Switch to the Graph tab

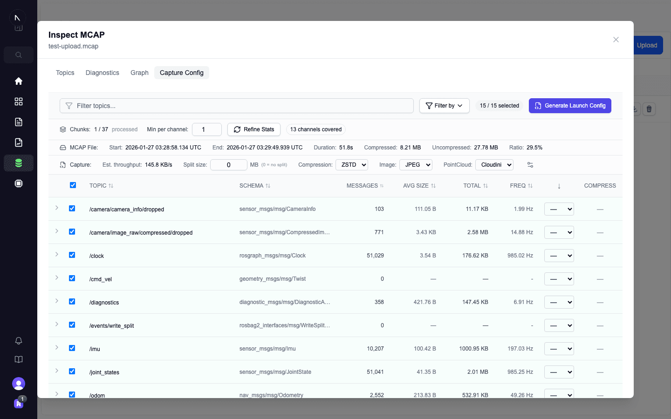click(139, 73)
